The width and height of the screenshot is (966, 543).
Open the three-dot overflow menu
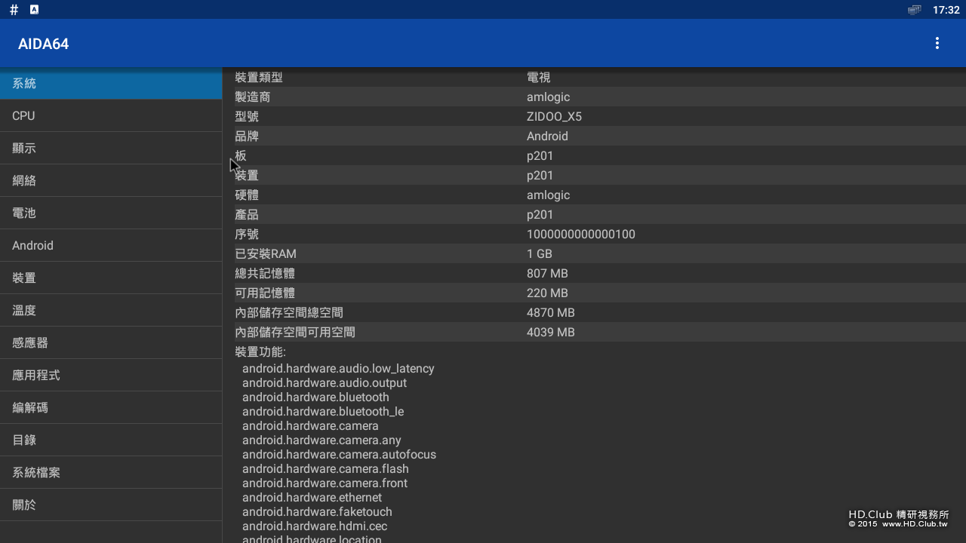(x=937, y=44)
